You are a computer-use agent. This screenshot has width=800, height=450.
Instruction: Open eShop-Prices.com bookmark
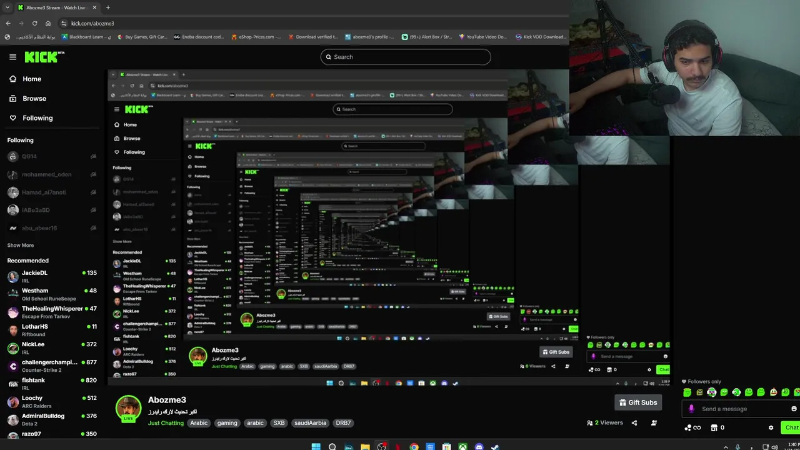(256, 37)
